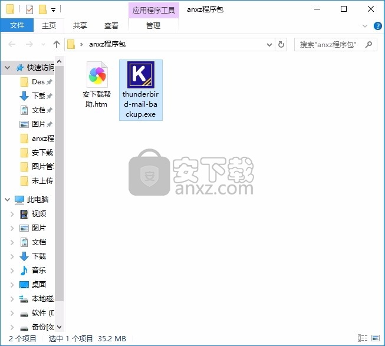Image resolution: width=385 pixels, height=346 pixels.
Task: Open the pinned Des folder
Action: (x=35, y=82)
